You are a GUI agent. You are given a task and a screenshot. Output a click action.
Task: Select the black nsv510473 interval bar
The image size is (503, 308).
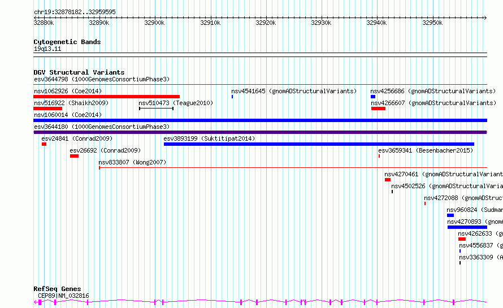156,109
